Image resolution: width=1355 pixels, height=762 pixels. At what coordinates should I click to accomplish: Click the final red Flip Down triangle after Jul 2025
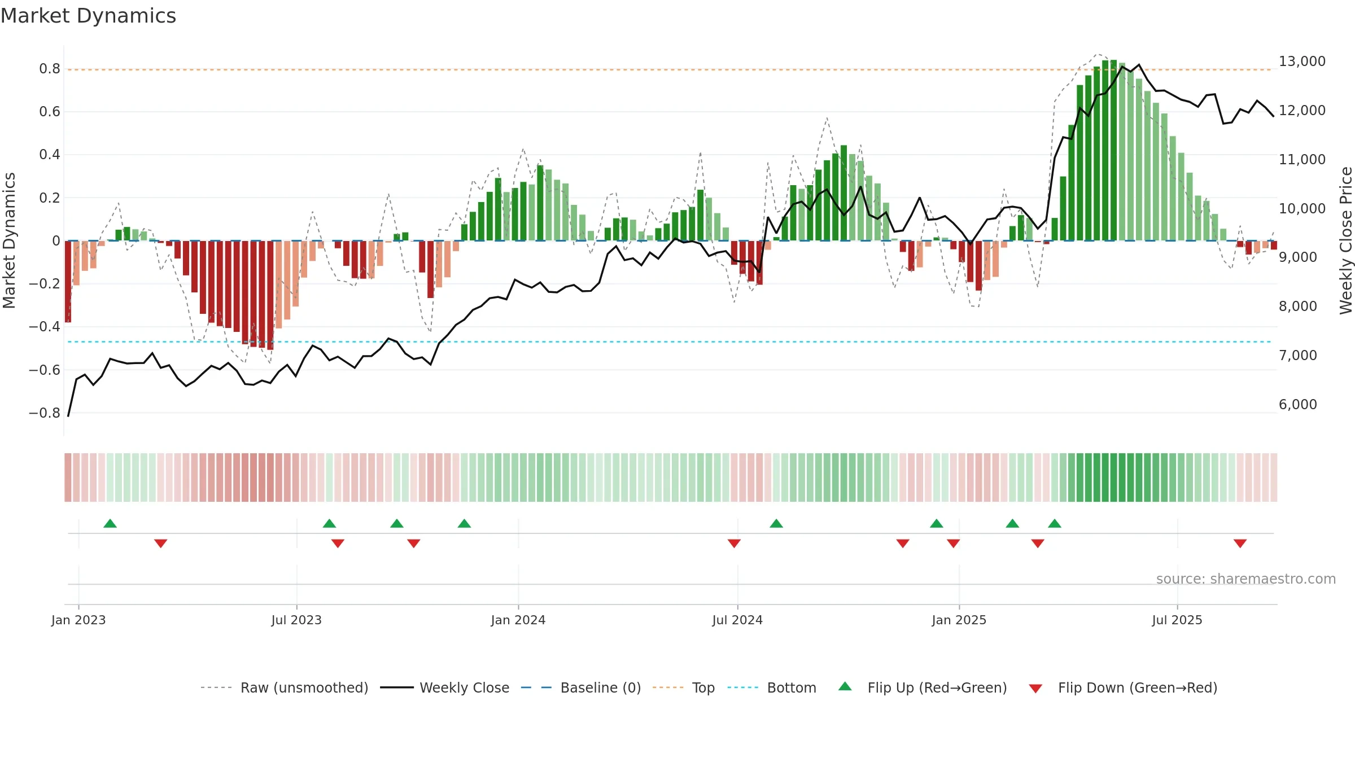coord(1240,543)
